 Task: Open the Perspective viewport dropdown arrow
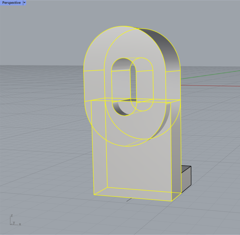(x=24, y=3)
